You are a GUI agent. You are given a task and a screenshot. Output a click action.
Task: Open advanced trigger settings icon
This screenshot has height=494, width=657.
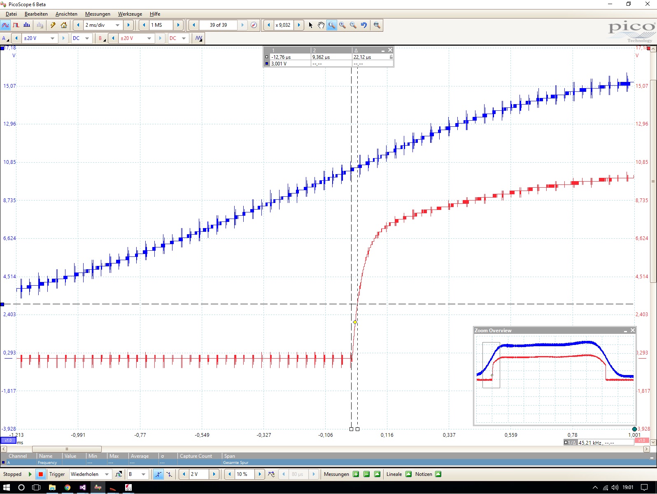pos(119,474)
